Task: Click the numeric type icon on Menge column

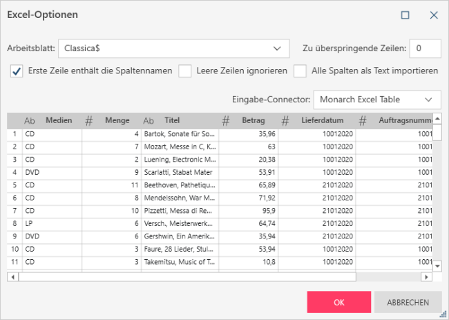Action: pos(88,120)
